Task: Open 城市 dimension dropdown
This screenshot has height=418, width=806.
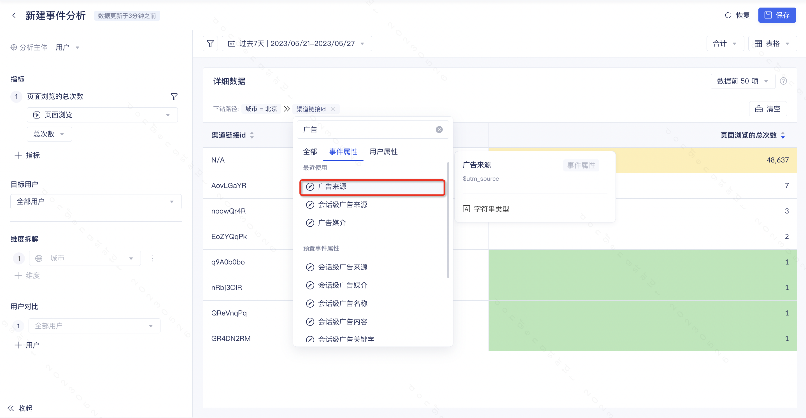Action: 85,258
